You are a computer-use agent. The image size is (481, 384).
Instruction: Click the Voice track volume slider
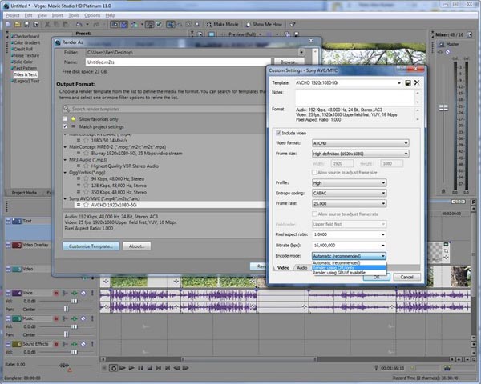[74, 302]
